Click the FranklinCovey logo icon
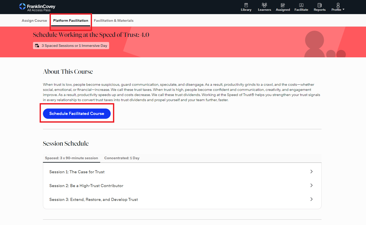 pos(22,7)
